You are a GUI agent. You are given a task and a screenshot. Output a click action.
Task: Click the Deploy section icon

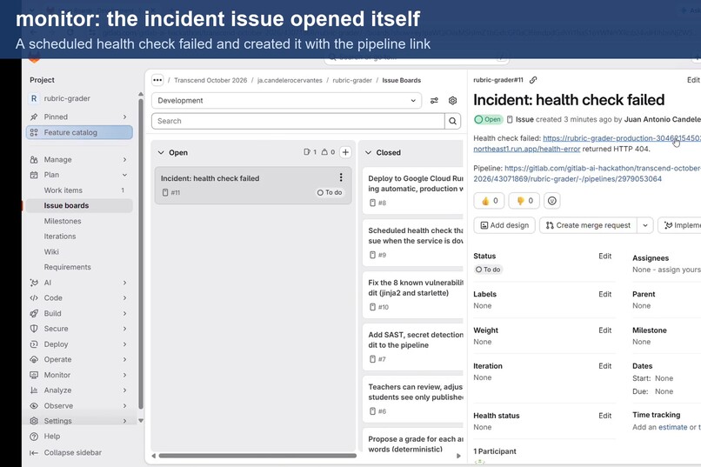coord(34,344)
